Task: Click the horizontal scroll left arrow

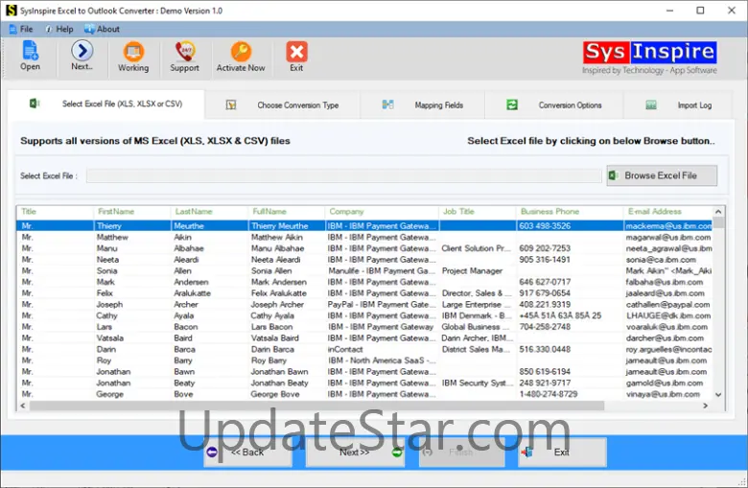Action: pyautogui.click(x=22, y=406)
